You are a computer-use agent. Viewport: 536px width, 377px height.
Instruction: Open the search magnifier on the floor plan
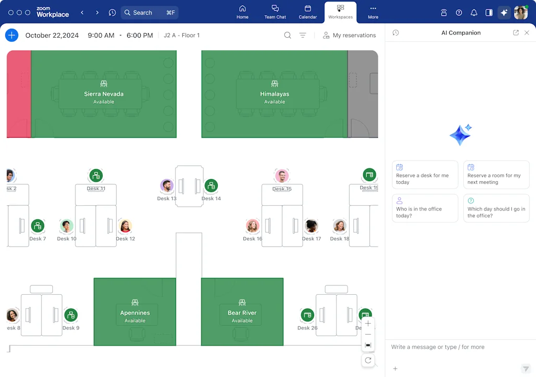287,35
